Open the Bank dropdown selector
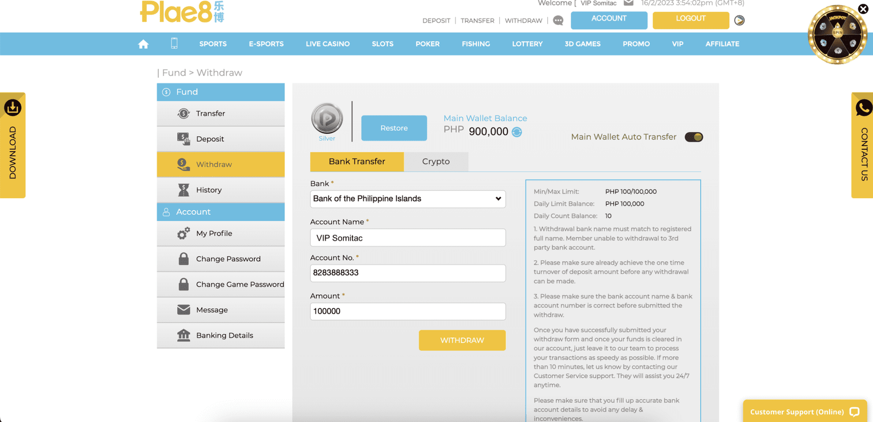873x422 pixels. click(408, 199)
